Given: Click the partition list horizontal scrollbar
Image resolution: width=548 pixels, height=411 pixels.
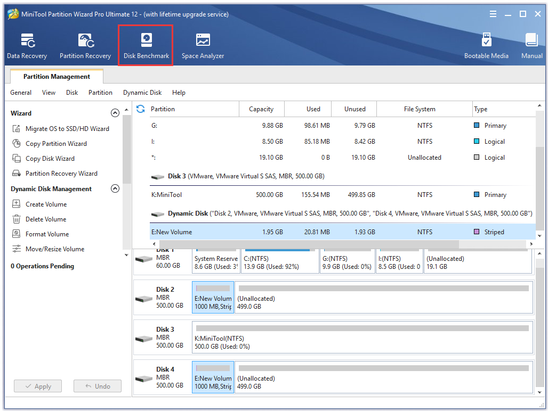Looking at the screenshot, I should tap(309, 243).
